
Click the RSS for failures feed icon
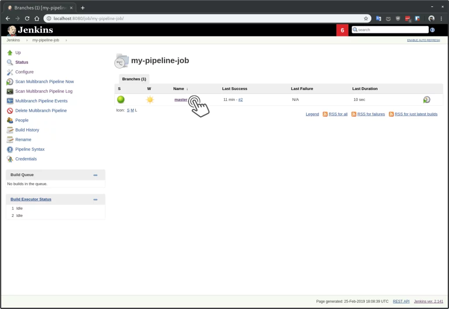click(354, 114)
